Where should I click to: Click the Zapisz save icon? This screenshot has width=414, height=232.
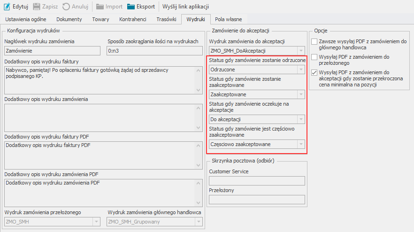pyautogui.click(x=36, y=7)
